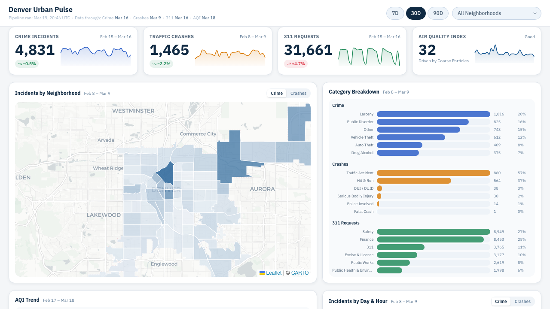Click the "Excise & License" label

(x=359, y=255)
